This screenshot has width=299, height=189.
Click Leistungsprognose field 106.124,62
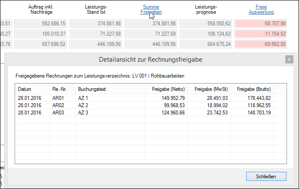click(x=206, y=34)
